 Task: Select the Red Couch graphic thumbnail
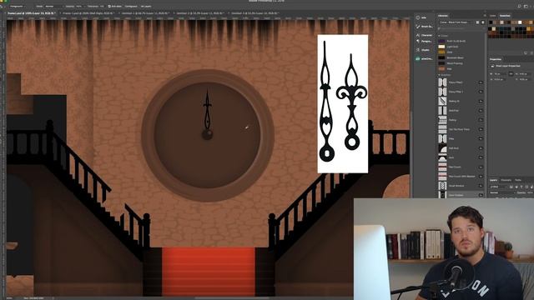click(x=442, y=167)
